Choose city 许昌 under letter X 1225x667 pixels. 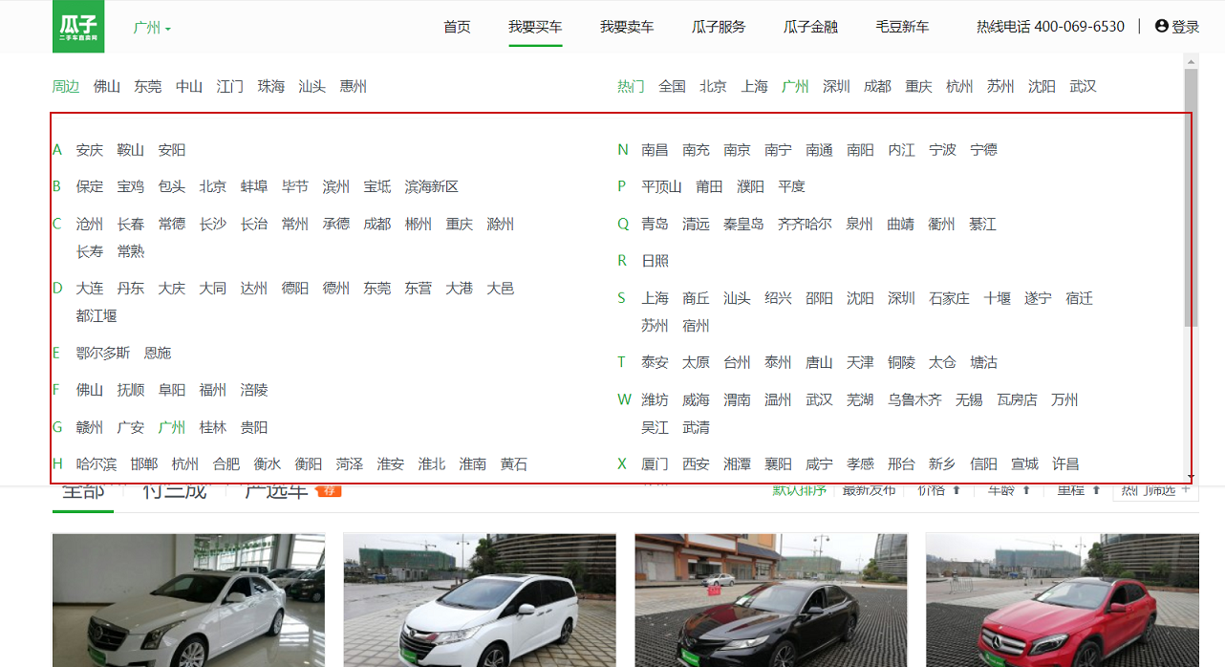(1065, 464)
